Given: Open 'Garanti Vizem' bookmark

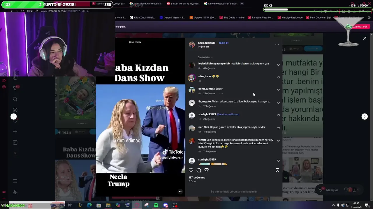Looking at the screenshot, I should tap(173, 17).
